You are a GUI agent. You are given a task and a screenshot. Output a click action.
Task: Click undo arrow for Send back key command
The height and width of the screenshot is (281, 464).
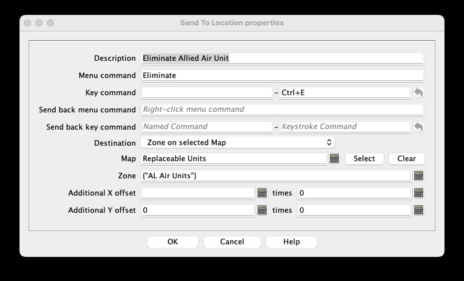tap(418, 127)
